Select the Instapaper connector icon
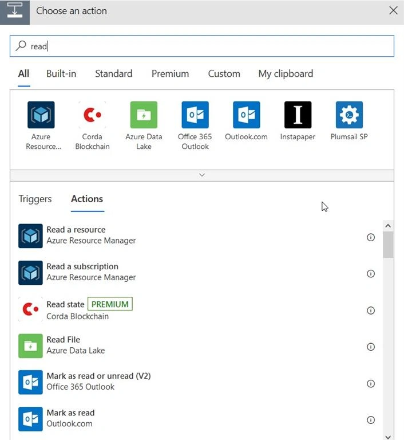This screenshot has width=404, height=440. pos(298,115)
